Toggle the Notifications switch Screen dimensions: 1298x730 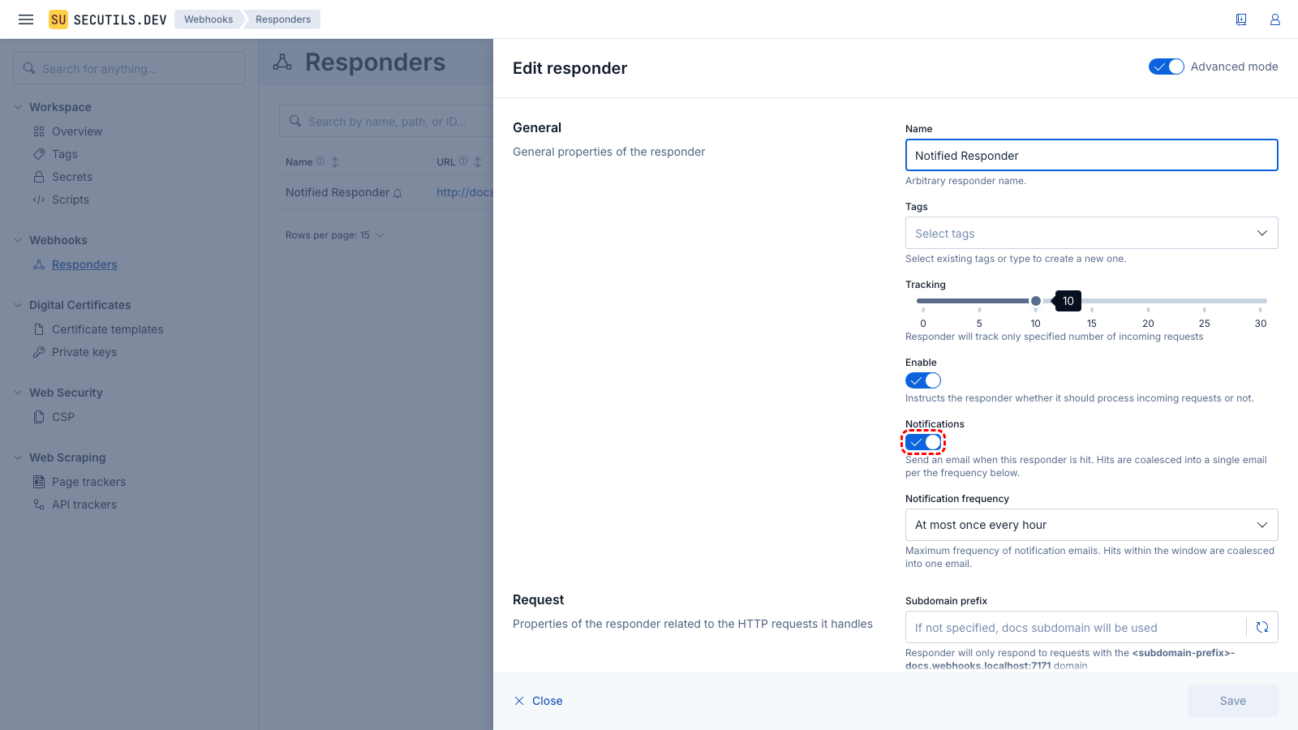click(x=923, y=442)
